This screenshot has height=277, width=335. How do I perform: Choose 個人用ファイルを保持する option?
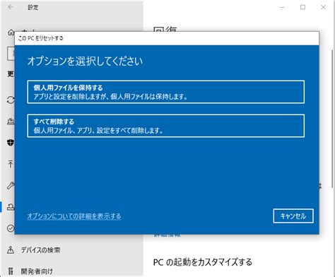(166, 92)
